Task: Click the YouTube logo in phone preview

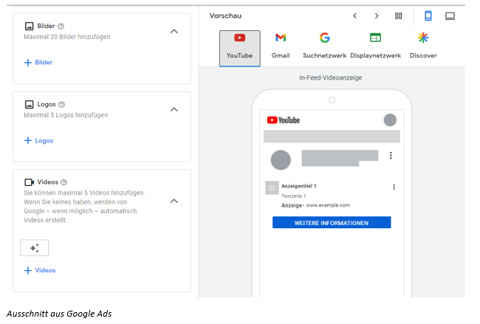Action: [283, 120]
